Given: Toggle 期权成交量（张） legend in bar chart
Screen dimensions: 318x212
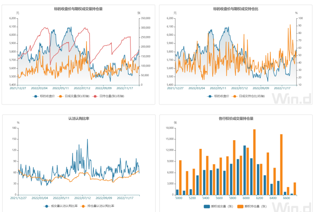Looking at the screenshot, I should point(218,206).
